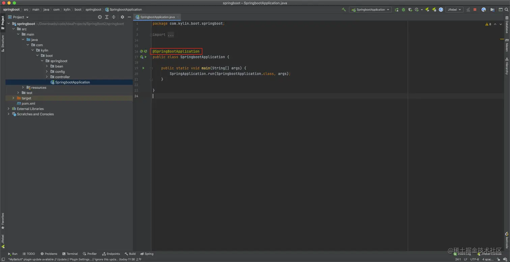Click Expand All icon in Project panel
This screenshot has height=262, width=510.
[x=107, y=17]
